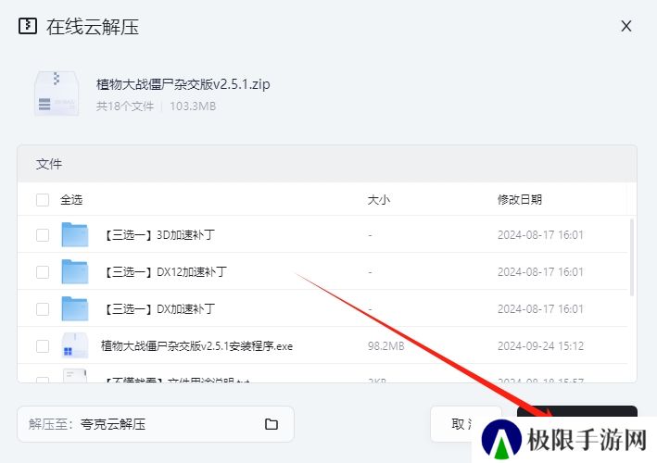657x463 pixels.
Task: Check the box for the 安装程序.exe file
Action: click(x=43, y=346)
